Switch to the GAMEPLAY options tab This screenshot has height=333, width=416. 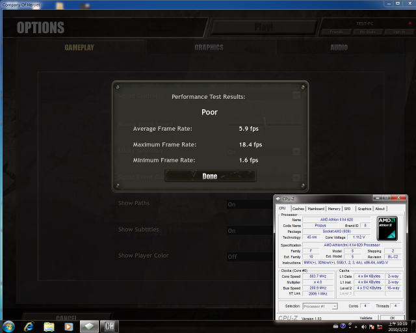[x=79, y=47]
